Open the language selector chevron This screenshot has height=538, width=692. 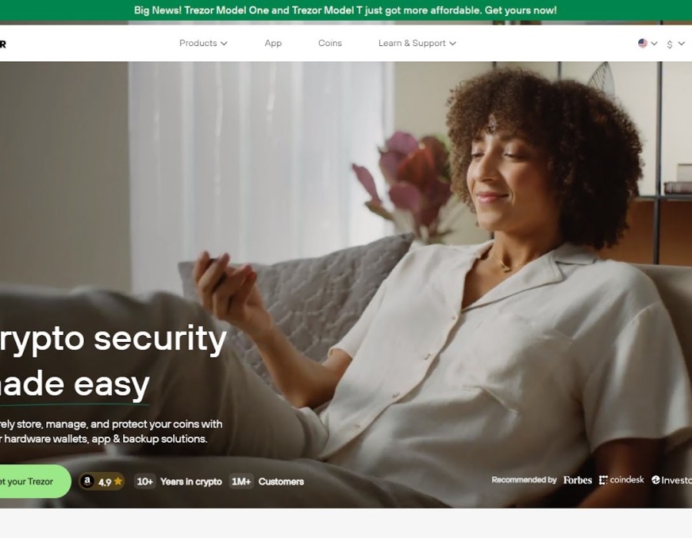pyautogui.click(x=654, y=43)
